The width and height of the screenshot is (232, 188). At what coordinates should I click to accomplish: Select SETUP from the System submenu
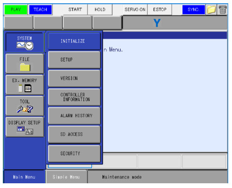74,60
